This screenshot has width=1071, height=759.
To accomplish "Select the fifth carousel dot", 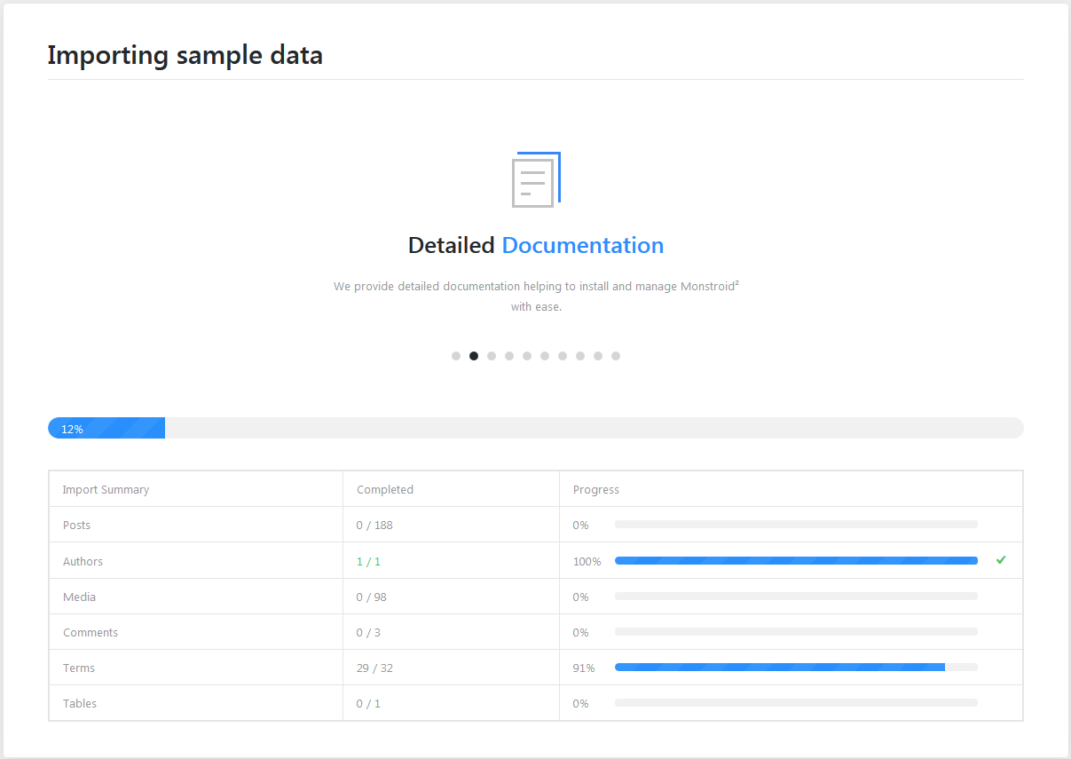I will 527,356.
